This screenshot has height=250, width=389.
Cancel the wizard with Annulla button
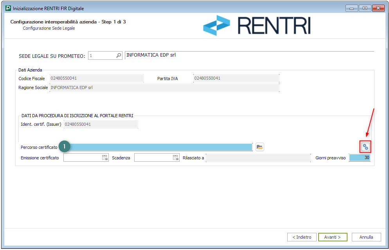click(x=366, y=237)
